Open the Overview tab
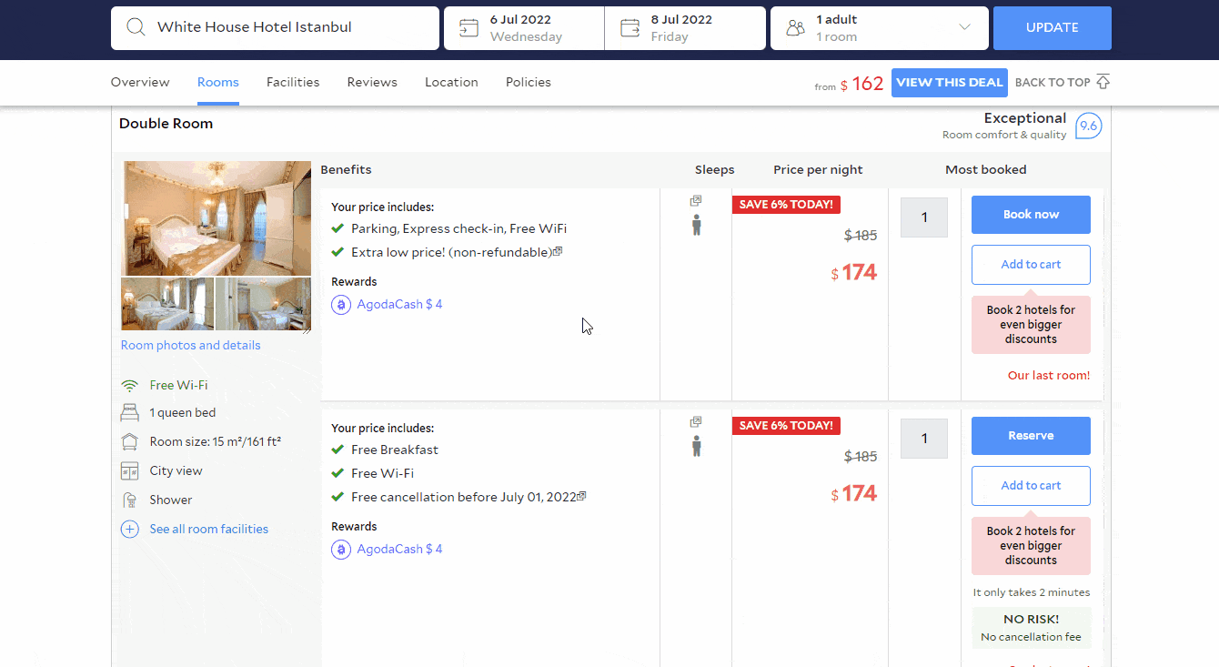The height and width of the screenshot is (667, 1219). click(x=140, y=82)
